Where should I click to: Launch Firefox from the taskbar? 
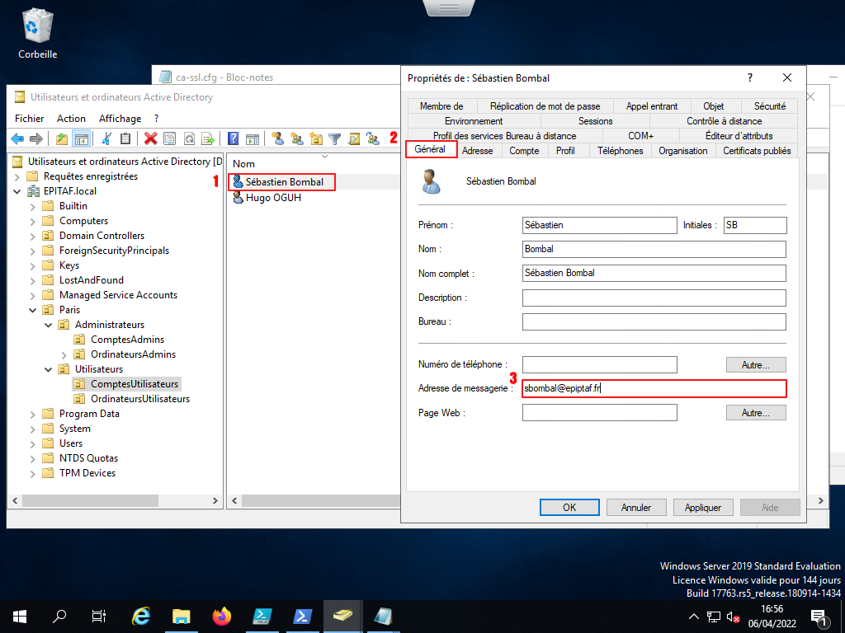[x=221, y=616]
